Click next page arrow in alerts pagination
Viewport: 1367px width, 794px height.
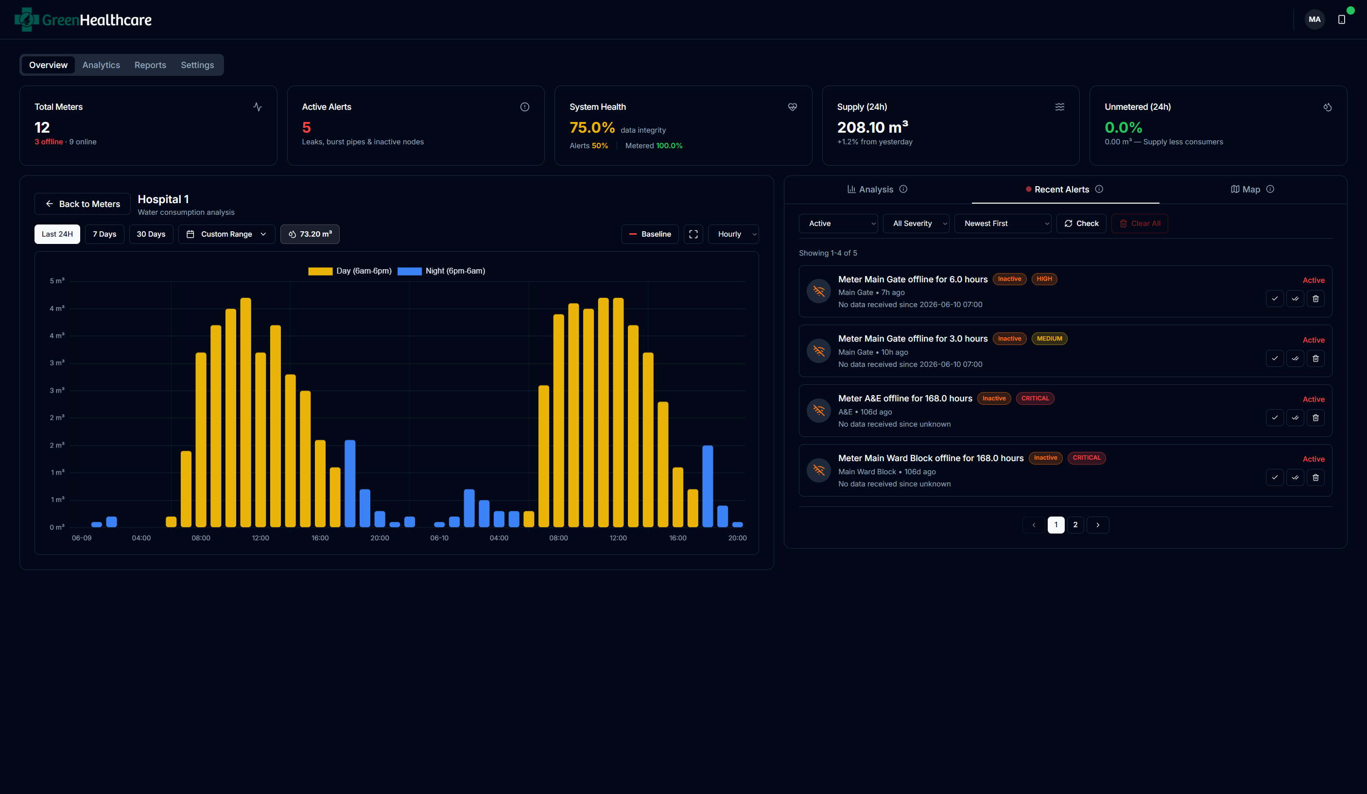1098,525
